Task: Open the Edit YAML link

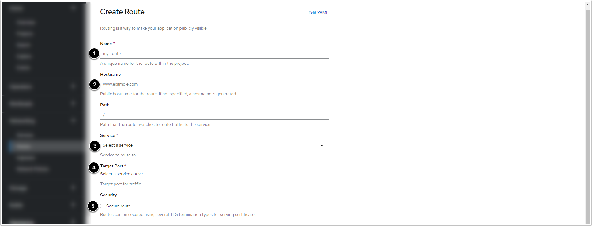Action: [318, 13]
